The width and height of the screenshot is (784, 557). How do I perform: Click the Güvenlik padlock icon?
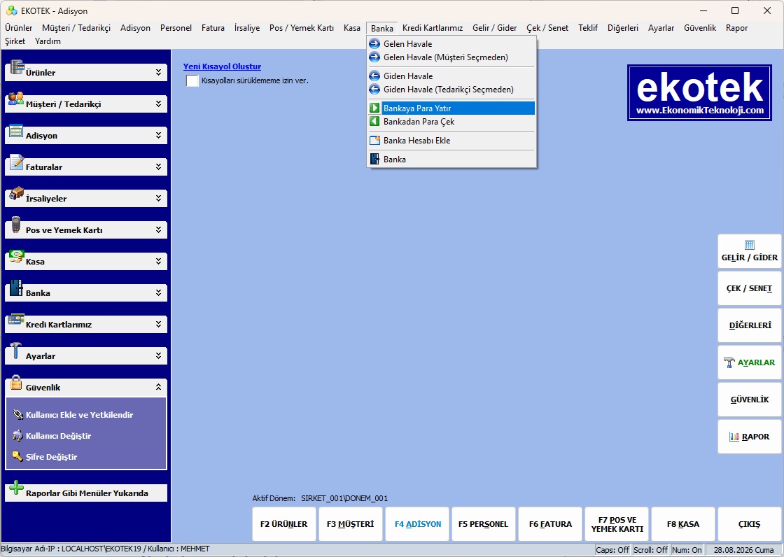click(x=16, y=383)
